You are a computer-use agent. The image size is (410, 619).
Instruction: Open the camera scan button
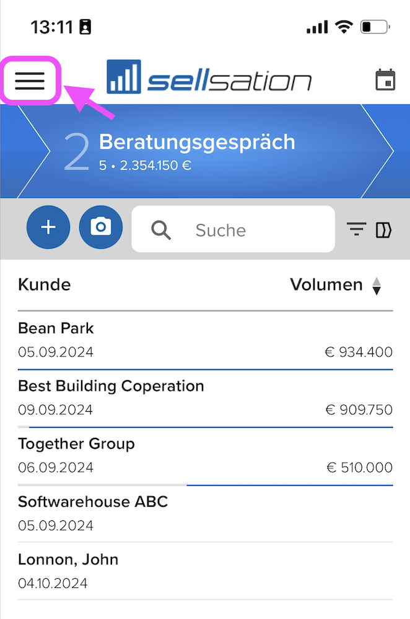point(101,228)
